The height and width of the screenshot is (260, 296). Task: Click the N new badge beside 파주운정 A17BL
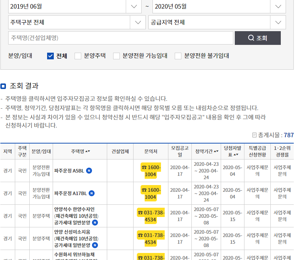click(92, 193)
